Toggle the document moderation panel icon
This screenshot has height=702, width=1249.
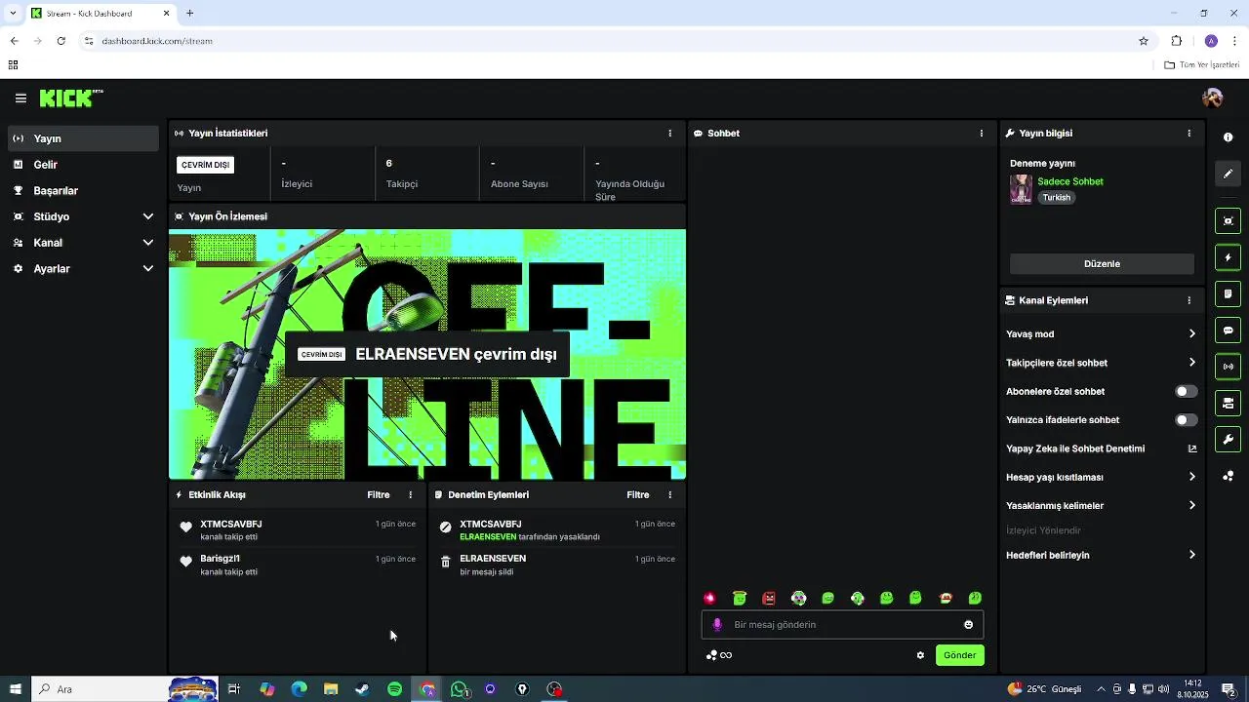(1229, 294)
